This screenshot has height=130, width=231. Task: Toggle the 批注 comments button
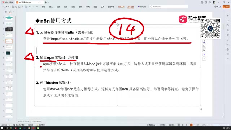[172, 125]
